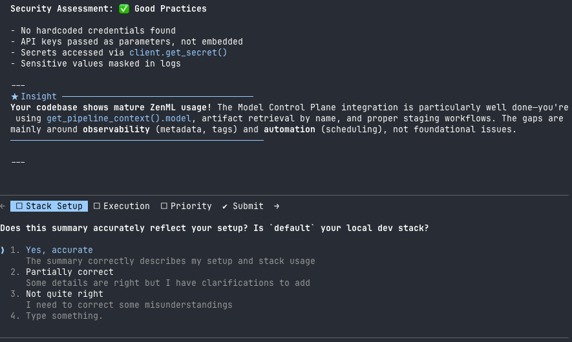Click the green checkmark beside Security Assessment
Screen dimensions: 572x342
(124, 9)
